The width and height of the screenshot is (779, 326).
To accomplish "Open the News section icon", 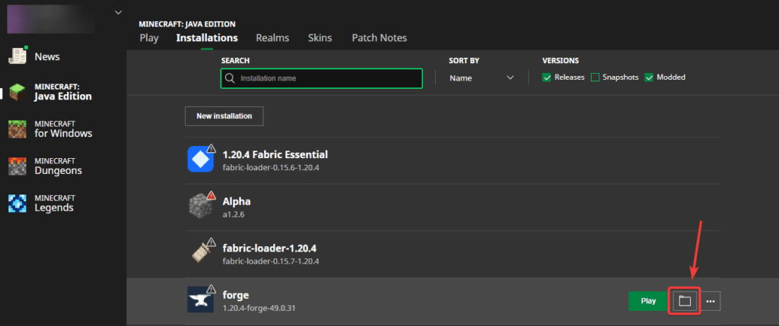I will [x=17, y=56].
